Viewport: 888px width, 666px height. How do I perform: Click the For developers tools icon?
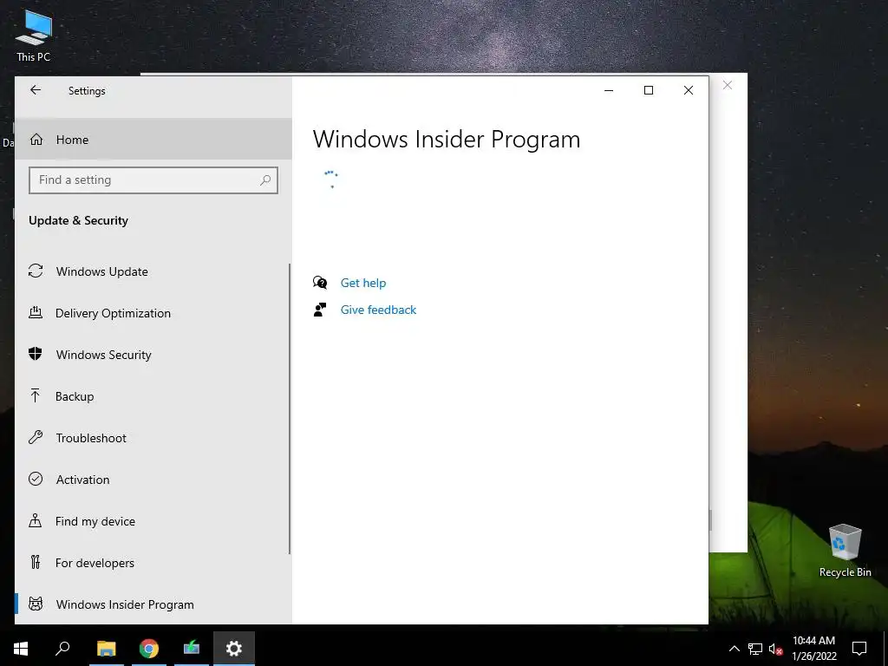pyautogui.click(x=35, y=562)
